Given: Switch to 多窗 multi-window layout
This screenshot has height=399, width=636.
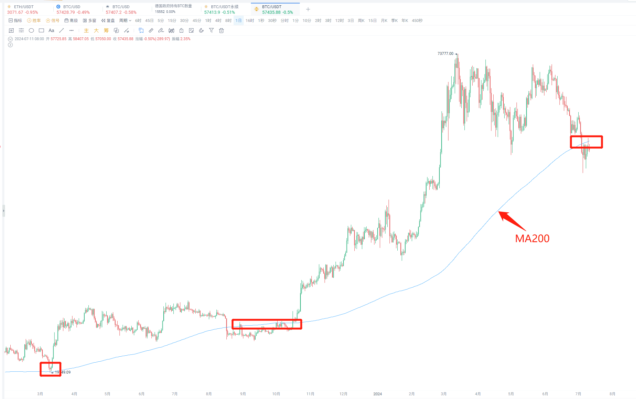Looking at the screenshot, I should click(x=90, y=21).
